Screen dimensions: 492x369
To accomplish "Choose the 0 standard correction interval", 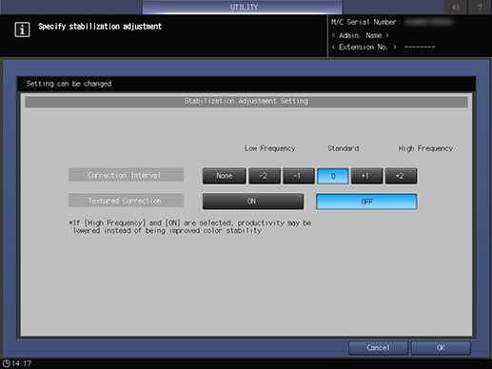I will tap(333, 176).
